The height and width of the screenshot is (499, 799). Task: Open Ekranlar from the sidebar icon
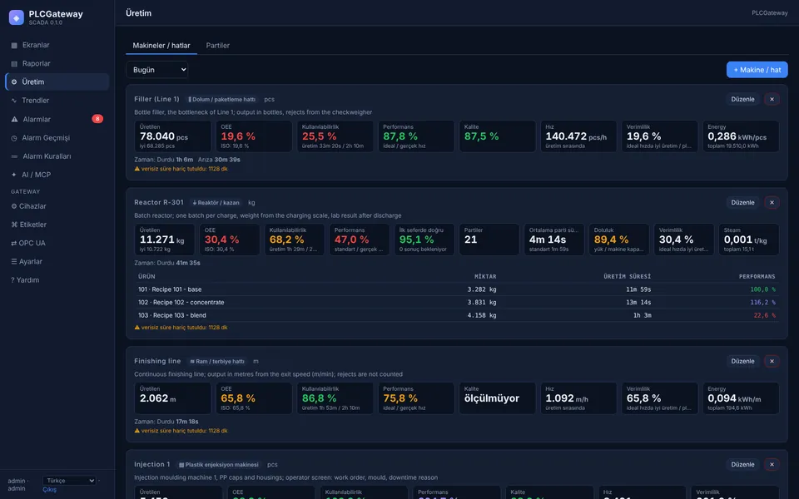(14, 45)
